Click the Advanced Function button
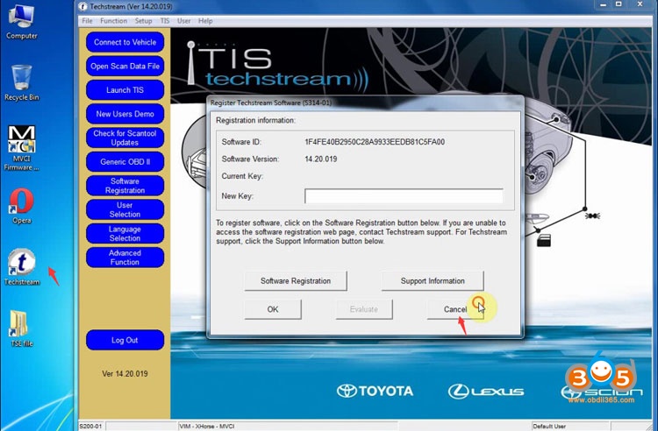The width and height of the screenshot is (658, 431). 125,258
